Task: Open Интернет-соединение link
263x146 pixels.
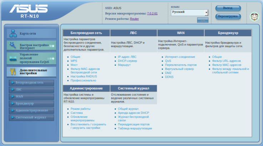Action: click(180, 57)
